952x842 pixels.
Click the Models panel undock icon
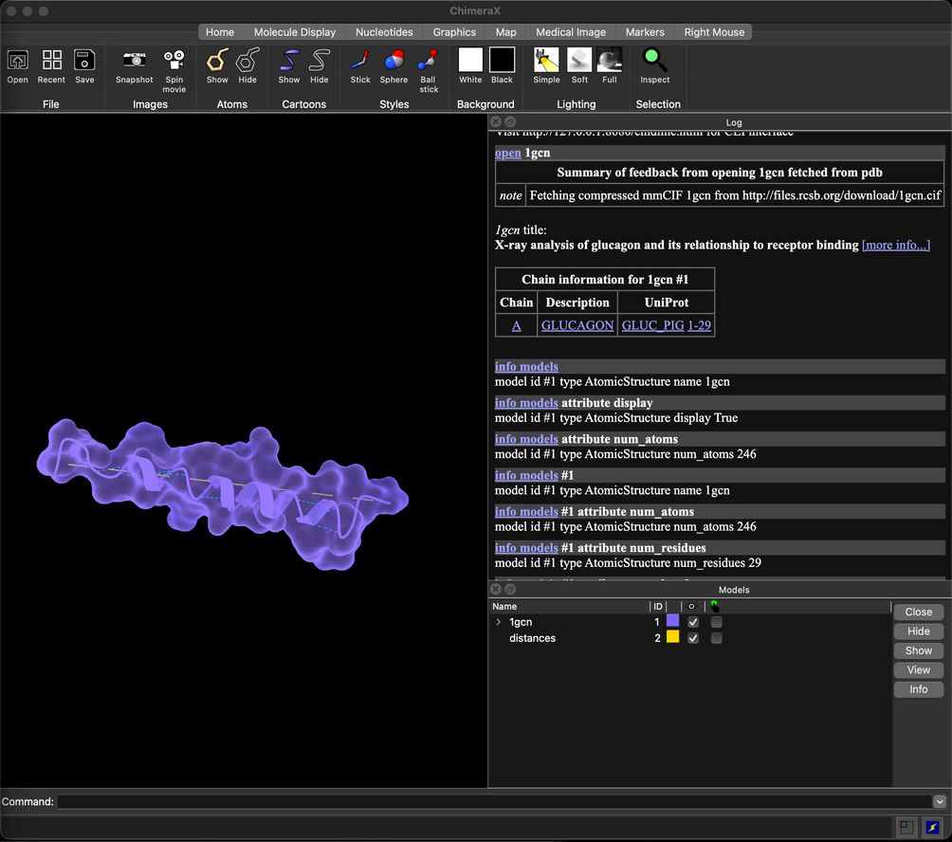(x=510, y=589)
